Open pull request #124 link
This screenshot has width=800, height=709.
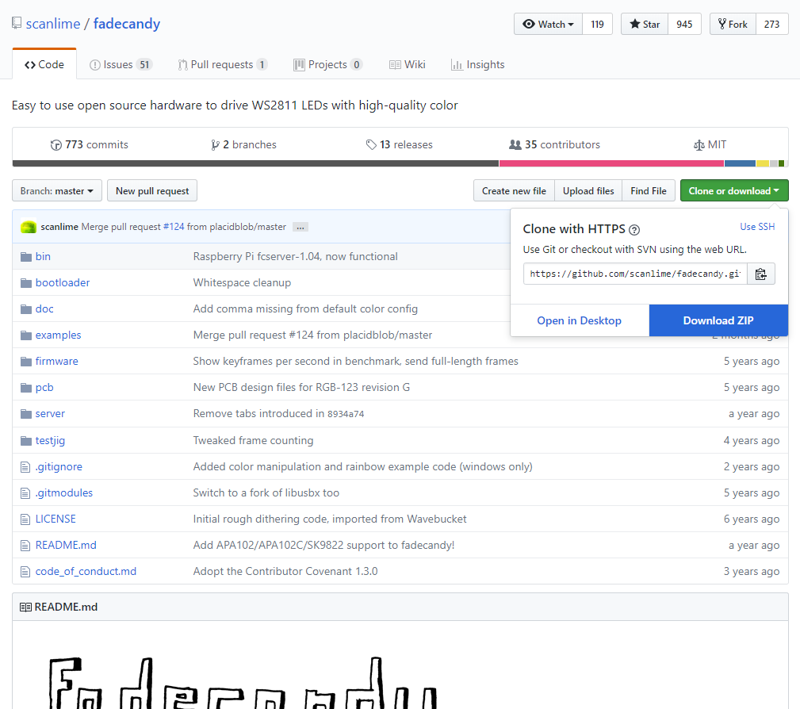click(174, 227)
